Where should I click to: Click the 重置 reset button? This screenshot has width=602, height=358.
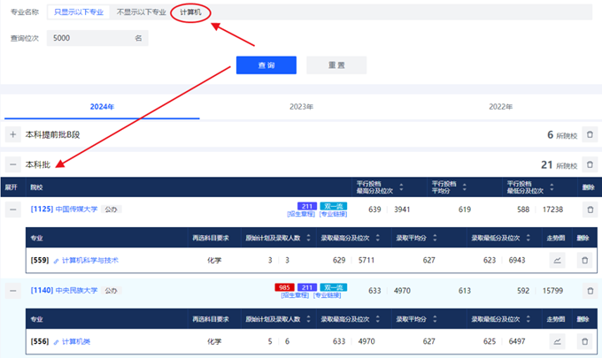[336, 65]
